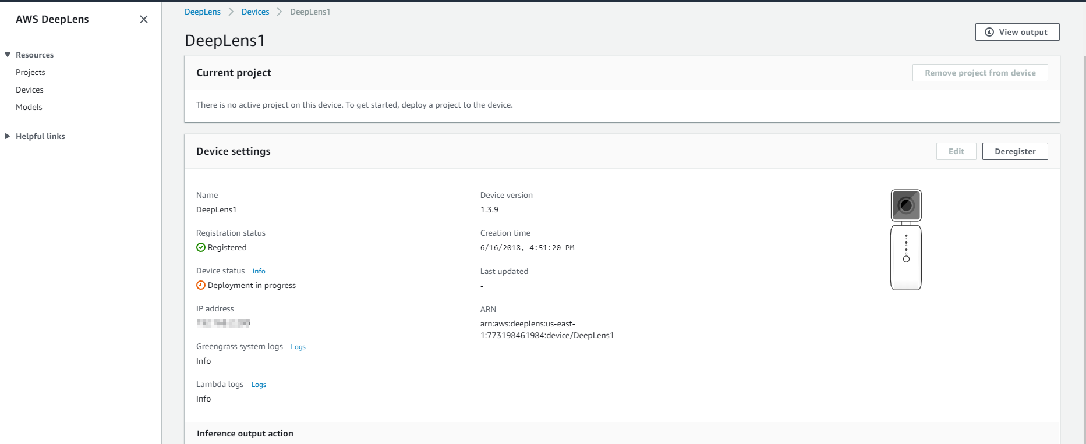Click the DeepLens breadcrumb link
Screen dimensions: 1086x444
[x=203, y=12]
